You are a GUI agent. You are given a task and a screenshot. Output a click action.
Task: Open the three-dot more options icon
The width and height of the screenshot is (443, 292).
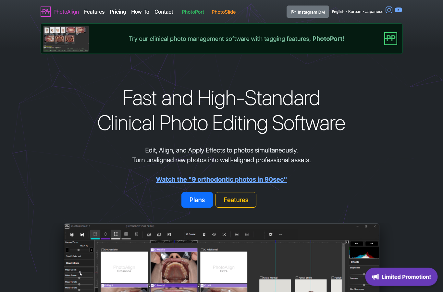pyautogui.click(x=281, y=235)
